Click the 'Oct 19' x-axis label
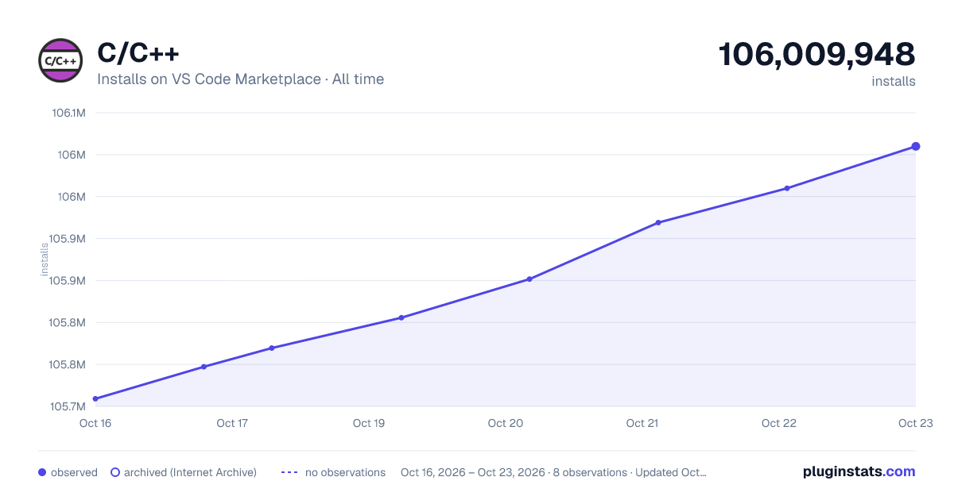This screenshot has height=500, width=954. tap(369, 423)
